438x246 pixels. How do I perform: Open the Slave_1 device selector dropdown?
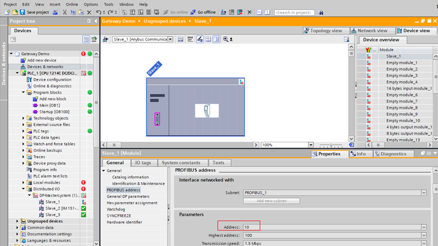coord(170,39)
